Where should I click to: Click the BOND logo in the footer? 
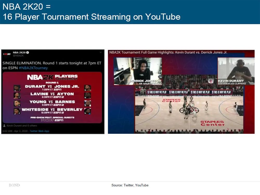[14, 185]
